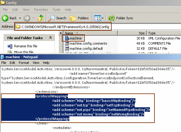This screenshot has height=132, width=181.
Task: Click Move this file link
Action: tap(24, 52)
